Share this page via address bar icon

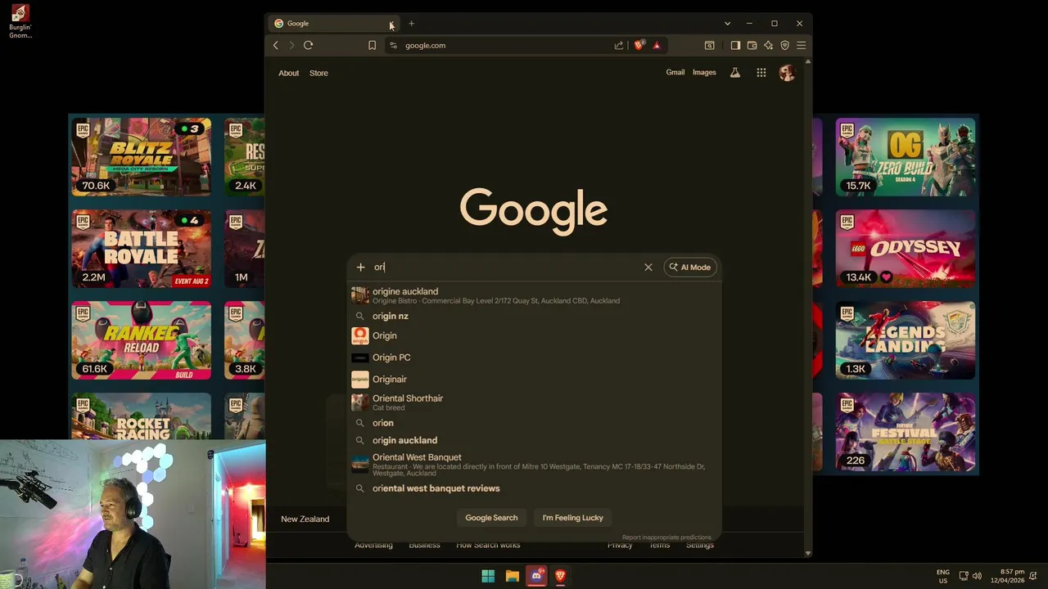coord(619,45)
